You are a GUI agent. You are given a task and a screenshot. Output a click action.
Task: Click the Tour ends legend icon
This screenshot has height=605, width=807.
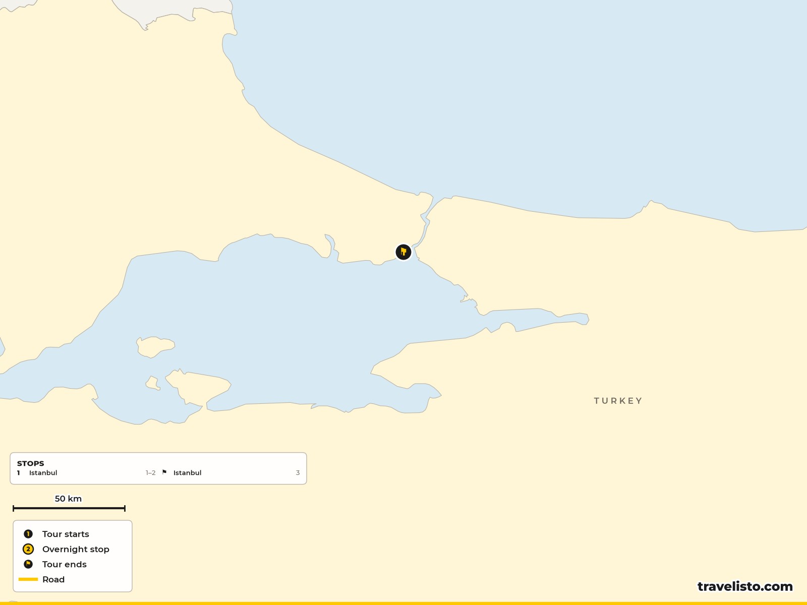click(x=28, y=564)
